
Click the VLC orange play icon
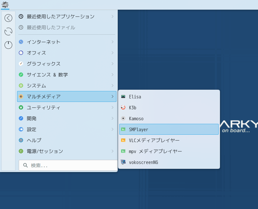(123, 140)
